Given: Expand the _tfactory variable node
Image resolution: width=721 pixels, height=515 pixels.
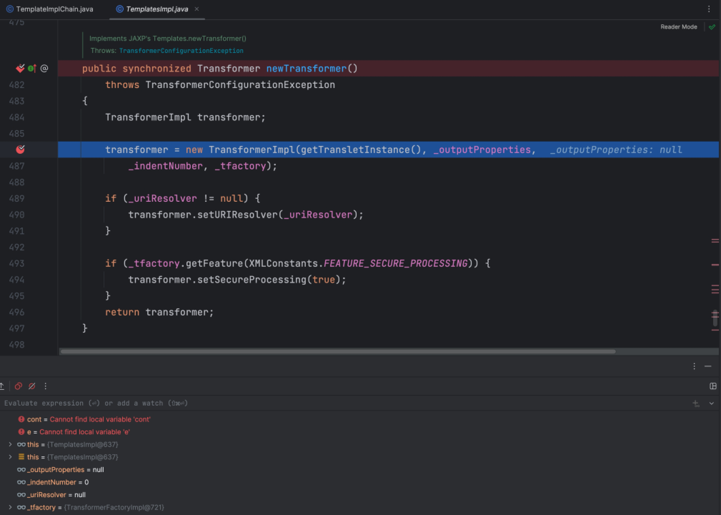Looking at the screenshot, I should tap(10, 507).
